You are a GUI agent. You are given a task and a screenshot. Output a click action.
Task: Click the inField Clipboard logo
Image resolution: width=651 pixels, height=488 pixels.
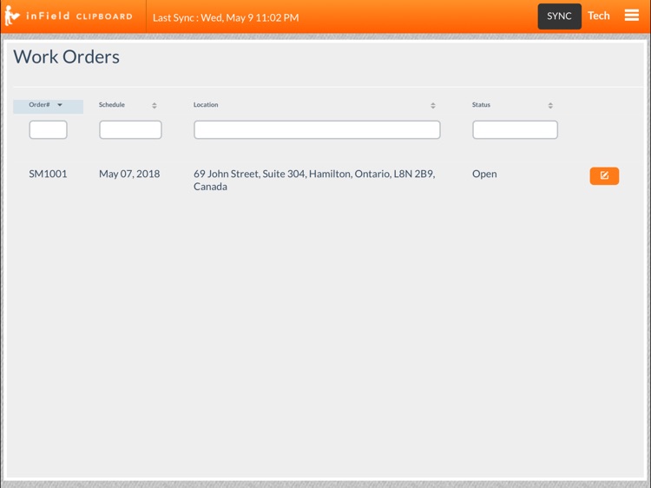pos(69,16)
